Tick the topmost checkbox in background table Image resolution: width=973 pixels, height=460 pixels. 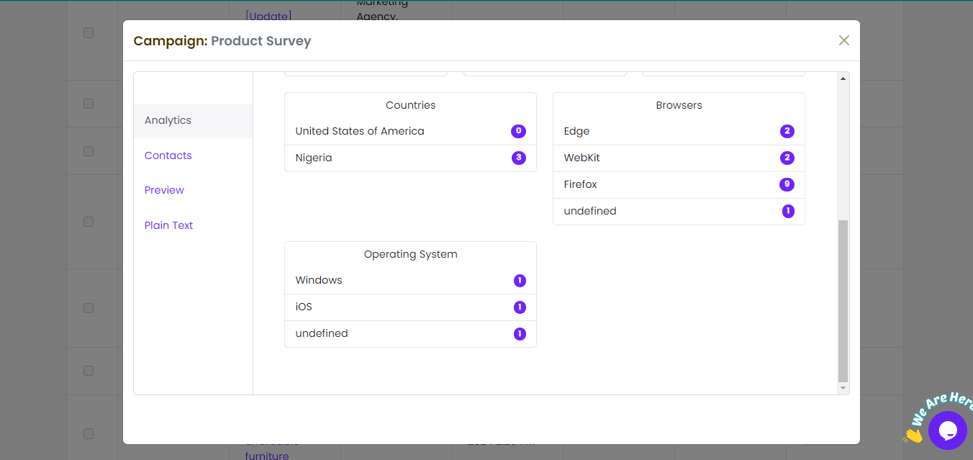(89, 33)
